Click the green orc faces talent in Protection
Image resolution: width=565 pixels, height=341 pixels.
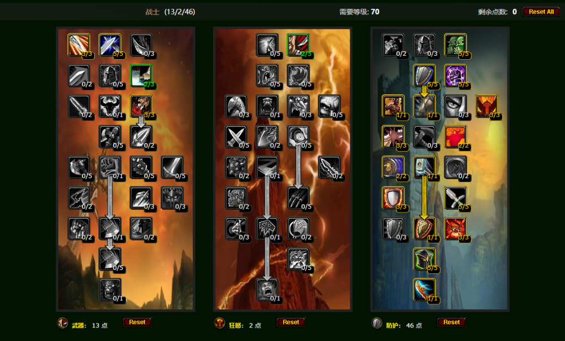pyautogui.click(x=455, y=45)
